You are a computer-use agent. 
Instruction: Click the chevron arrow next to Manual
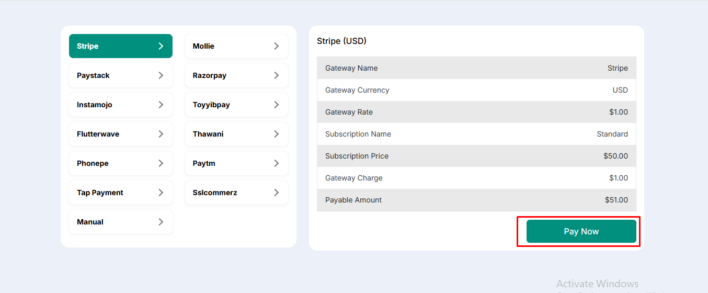click(161, 222)
